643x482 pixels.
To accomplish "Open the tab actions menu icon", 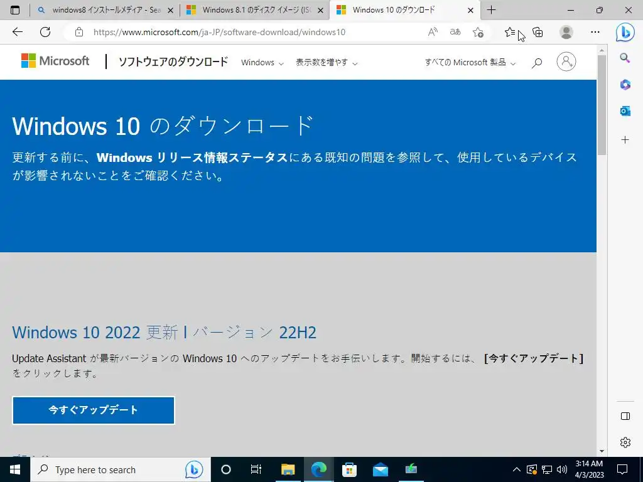I will tap(15, 10).
